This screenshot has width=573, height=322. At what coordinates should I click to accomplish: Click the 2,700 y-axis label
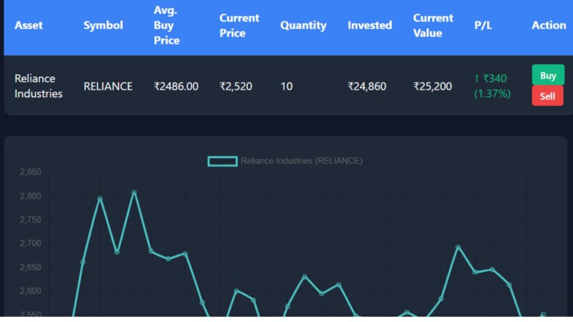(x=30, y=243)
